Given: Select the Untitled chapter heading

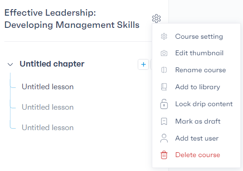Looking at the screenshot, I should tap(52, 64).
